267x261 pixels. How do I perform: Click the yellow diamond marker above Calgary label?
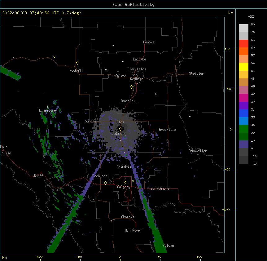[125, 183]
